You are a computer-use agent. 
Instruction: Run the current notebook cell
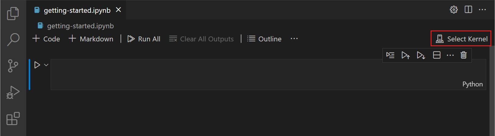pos(37,65)
